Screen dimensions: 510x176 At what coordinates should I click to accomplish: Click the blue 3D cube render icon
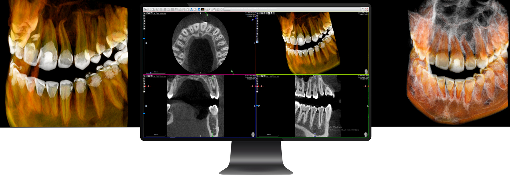199,10
